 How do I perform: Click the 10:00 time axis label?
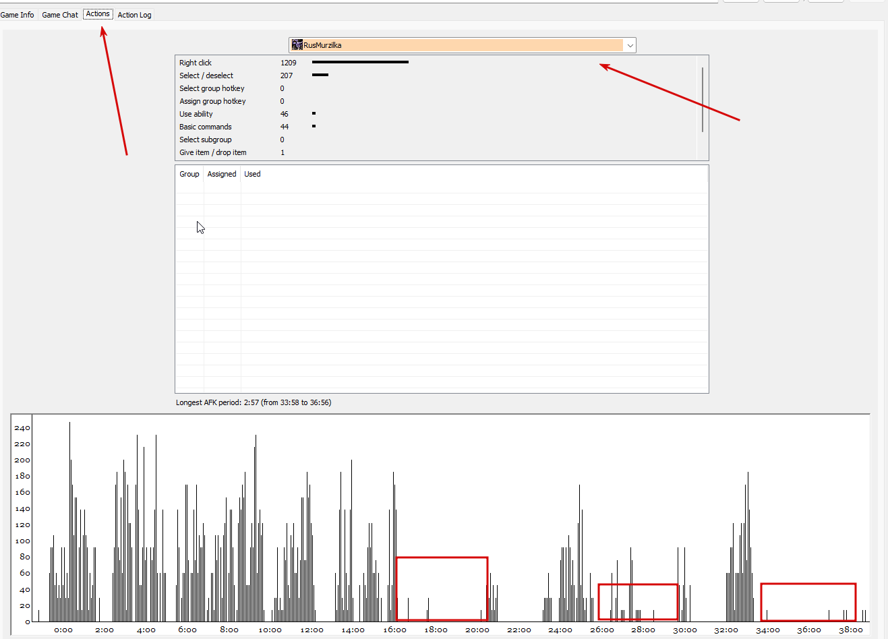tap(270, 630)
